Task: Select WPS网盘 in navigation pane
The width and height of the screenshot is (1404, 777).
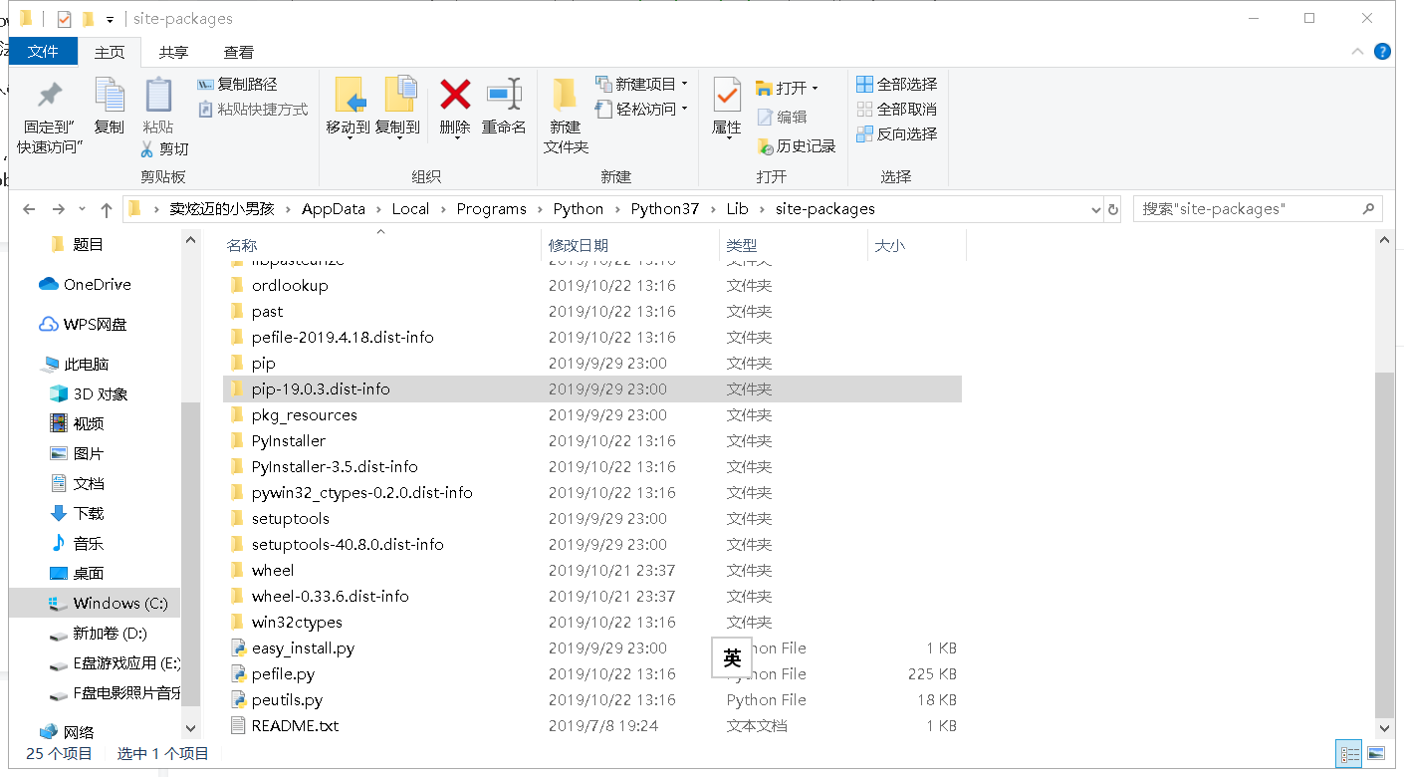Action: pos(95,325)
